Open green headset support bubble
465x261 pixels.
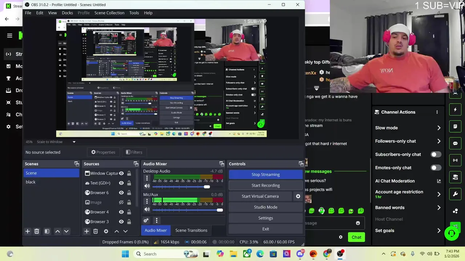click(452, 233)
